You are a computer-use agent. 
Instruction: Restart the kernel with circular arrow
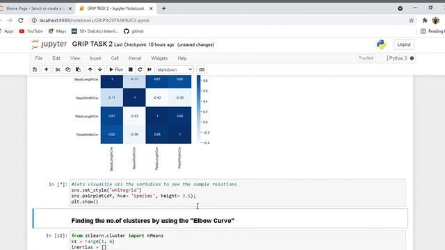140,69
